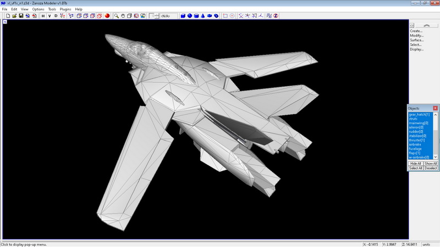Open the Edit menu
Screen dimensions: 440x247
point(14,9)
